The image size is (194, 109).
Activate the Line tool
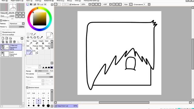click(35, 52)
